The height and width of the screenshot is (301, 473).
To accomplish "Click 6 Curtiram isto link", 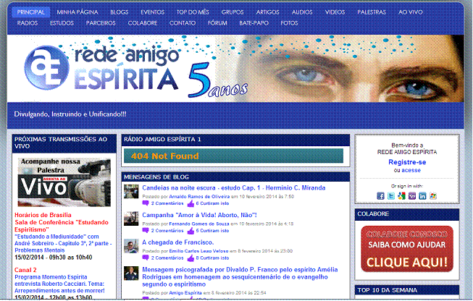I will point(212,203).
